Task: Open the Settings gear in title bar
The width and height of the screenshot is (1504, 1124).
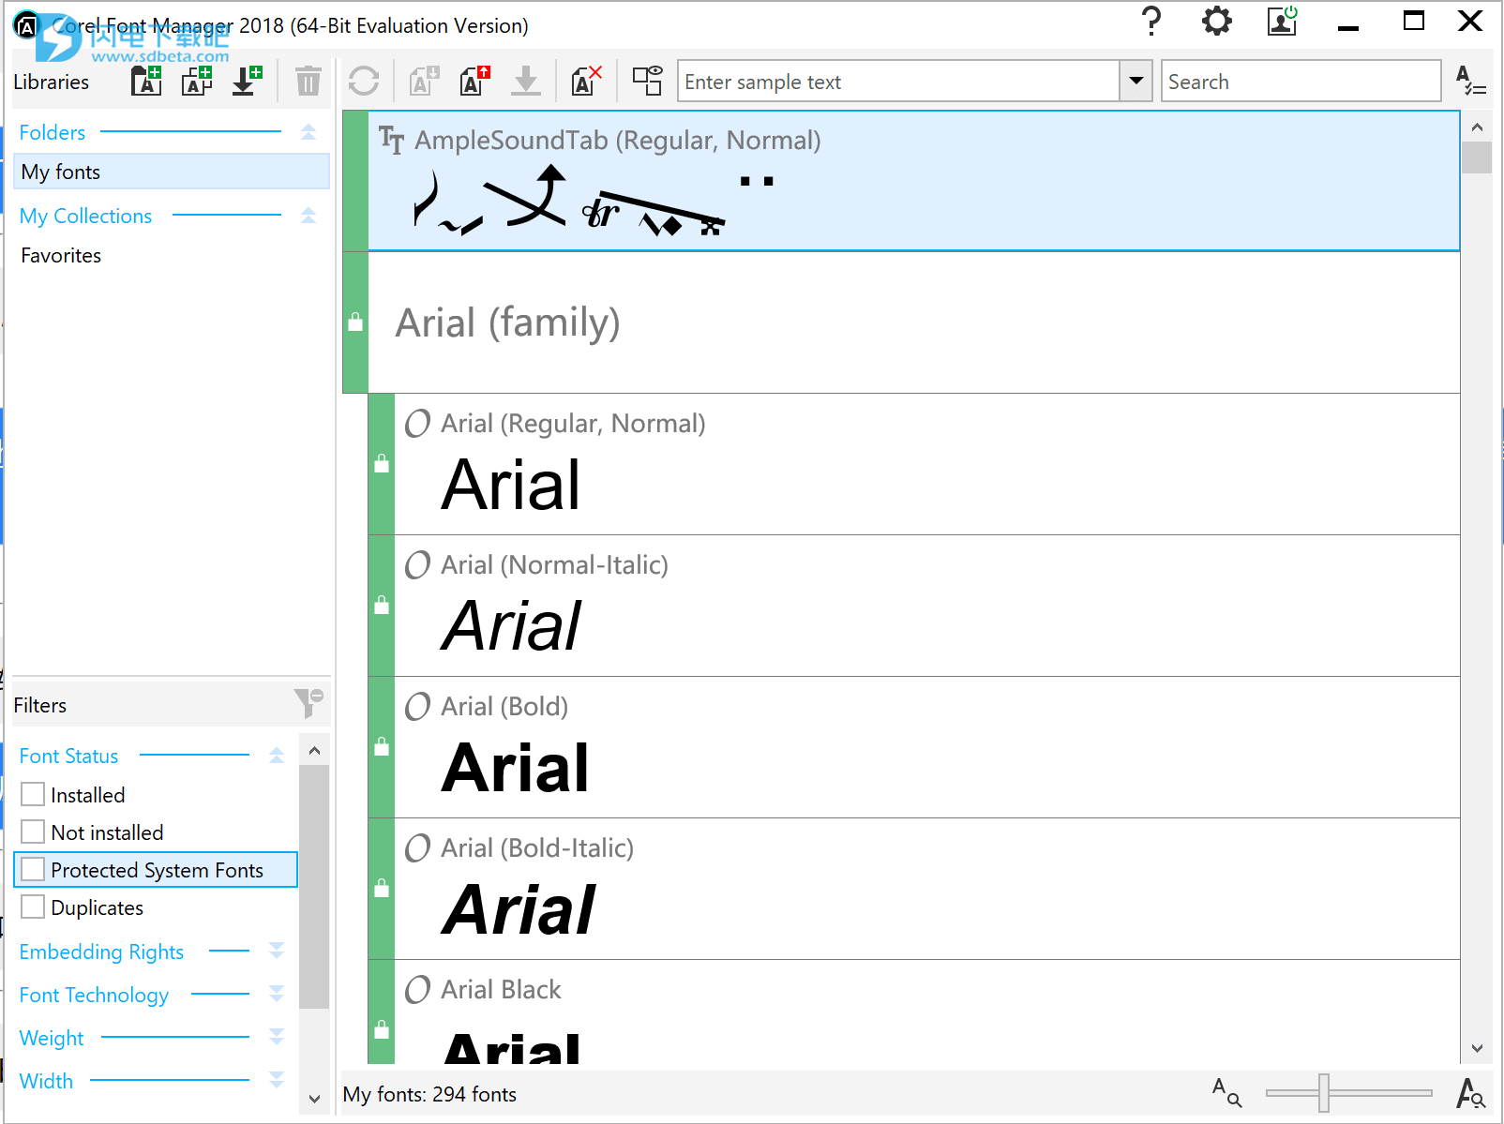Action: tap(1216, 22)
